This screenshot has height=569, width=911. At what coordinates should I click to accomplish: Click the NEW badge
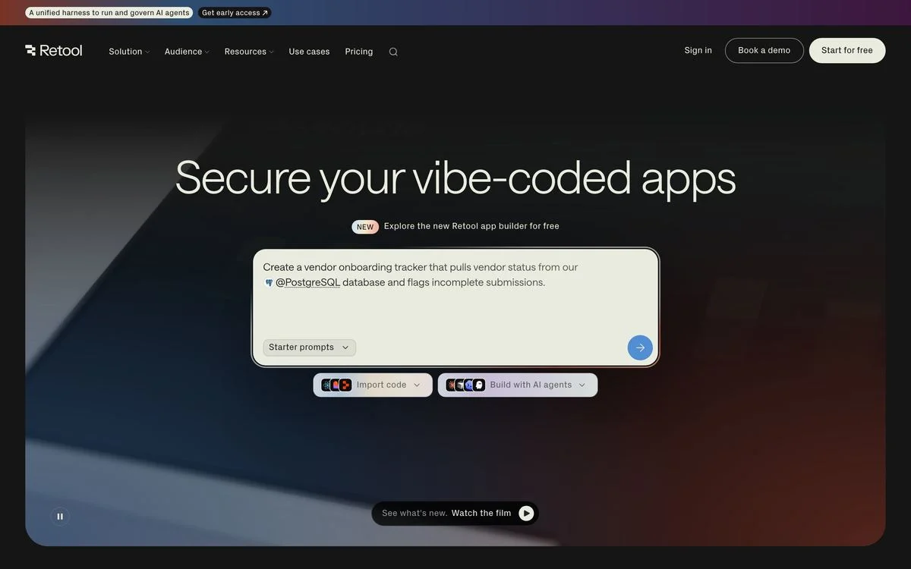(365, 227)
